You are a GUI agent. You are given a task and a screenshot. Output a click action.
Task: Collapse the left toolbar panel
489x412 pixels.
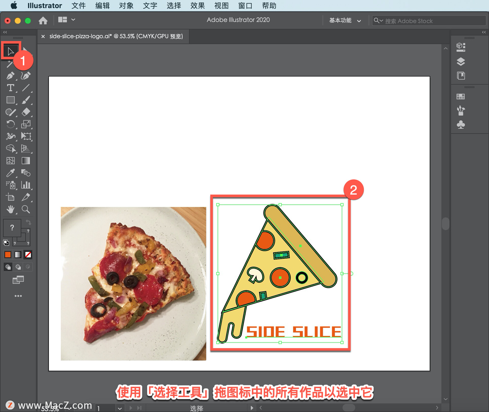[5, 32]
